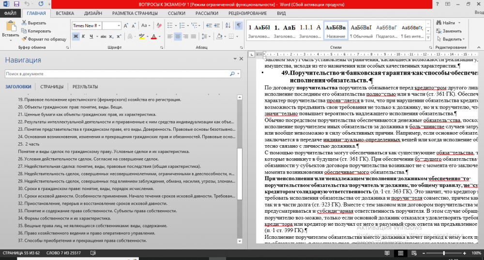Apply strikethrough with the abc icon
The width and height of the screenshot is (484, 260).
point(103,37)
